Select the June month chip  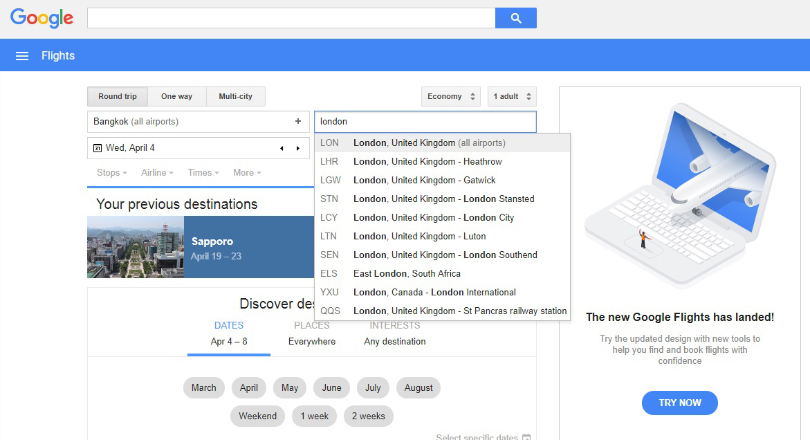[331, 388]
